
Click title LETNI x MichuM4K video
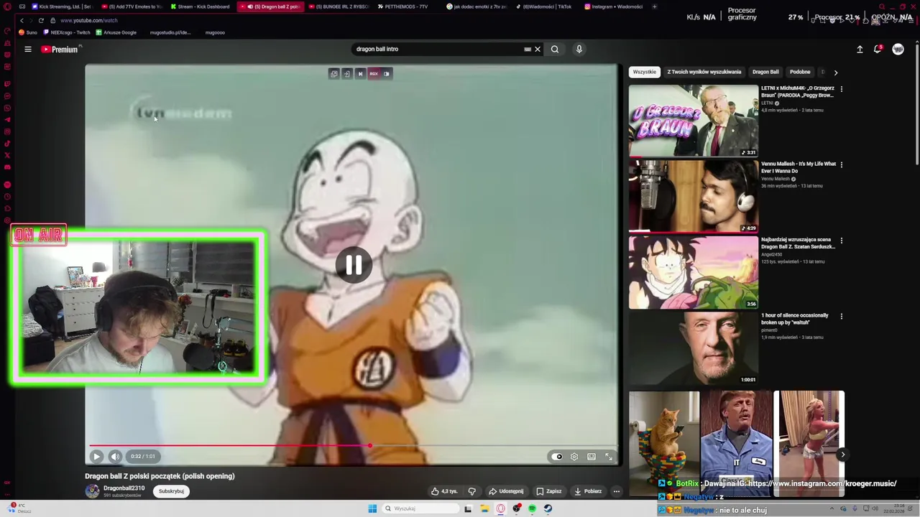798,91
